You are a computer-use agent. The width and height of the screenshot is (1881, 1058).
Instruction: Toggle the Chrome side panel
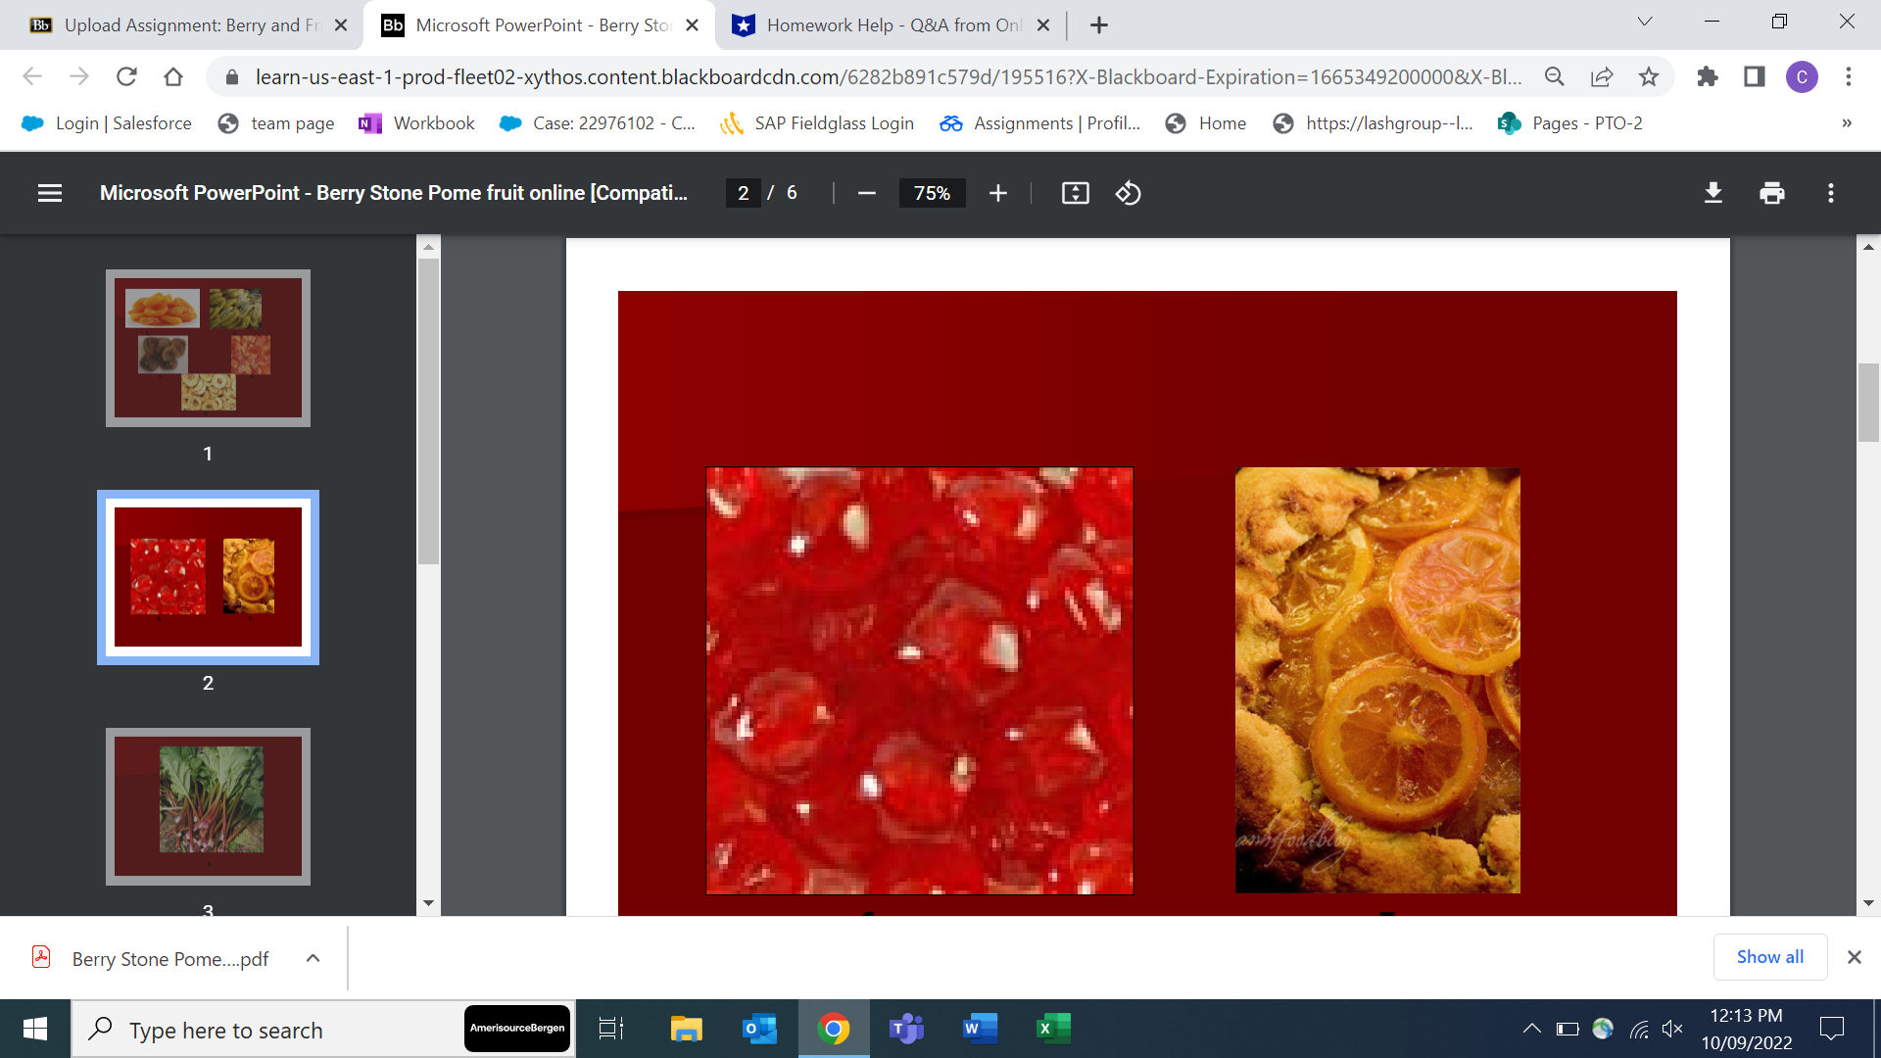(1754, 76)
